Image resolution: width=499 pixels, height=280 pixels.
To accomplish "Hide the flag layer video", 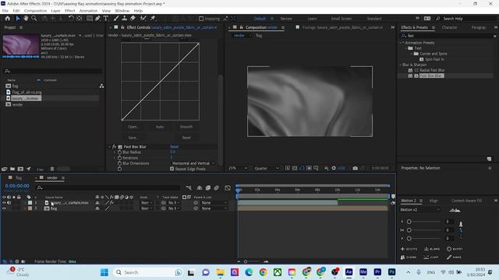I will 4,208.
